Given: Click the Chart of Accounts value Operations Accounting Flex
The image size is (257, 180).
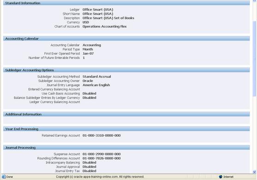Looking at the screenshot, I should coord(105,27).
